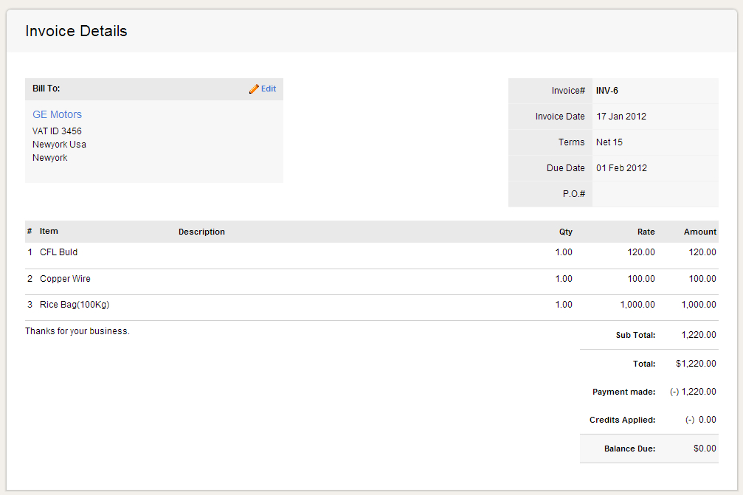Image resolution: width=743 pixels, height=495 pixels.
Task: Click the Description column header
Action: click(201, 232)
